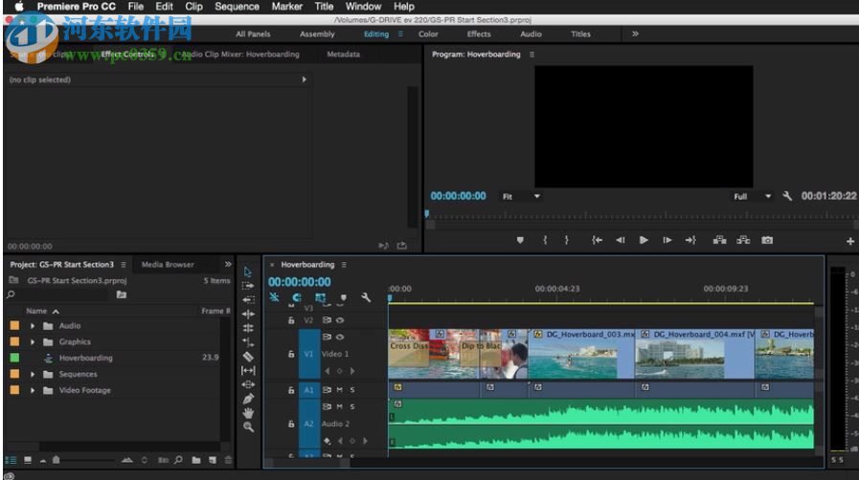This screenshot has width=859, height=480.
Task: Open the Media Browser tab
Action: click(168, 265)
